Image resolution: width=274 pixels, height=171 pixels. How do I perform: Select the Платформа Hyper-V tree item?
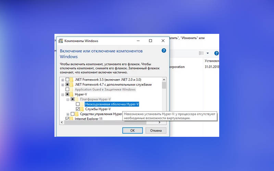point(95,99)
